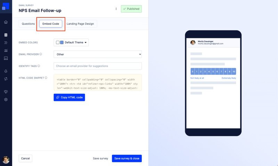Screen dimensions: 278x166
Task: Click the info icon beside Identify Tags
Action: (39, 66)
